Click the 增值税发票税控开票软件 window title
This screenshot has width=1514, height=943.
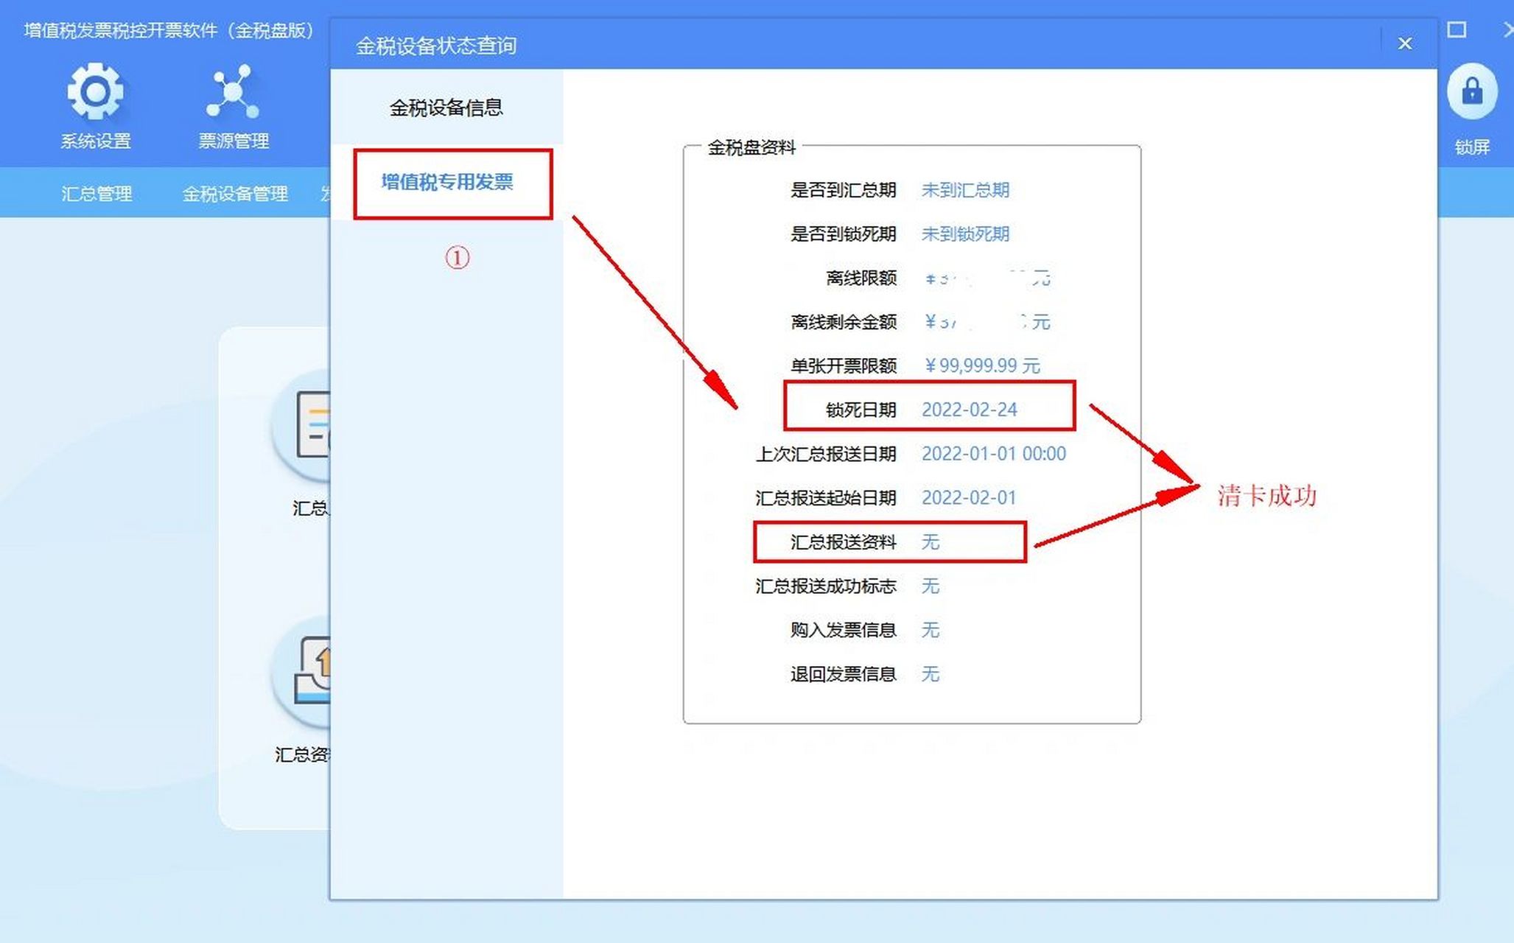point(169,30)
